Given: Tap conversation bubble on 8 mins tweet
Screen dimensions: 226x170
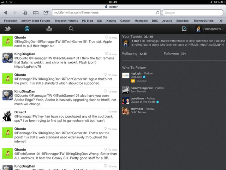Looking at the screenshot, I should [107, 37].
